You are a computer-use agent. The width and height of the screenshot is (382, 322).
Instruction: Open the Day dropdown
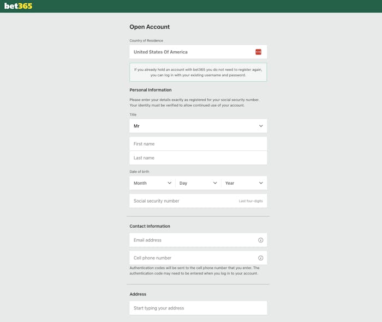198,183
